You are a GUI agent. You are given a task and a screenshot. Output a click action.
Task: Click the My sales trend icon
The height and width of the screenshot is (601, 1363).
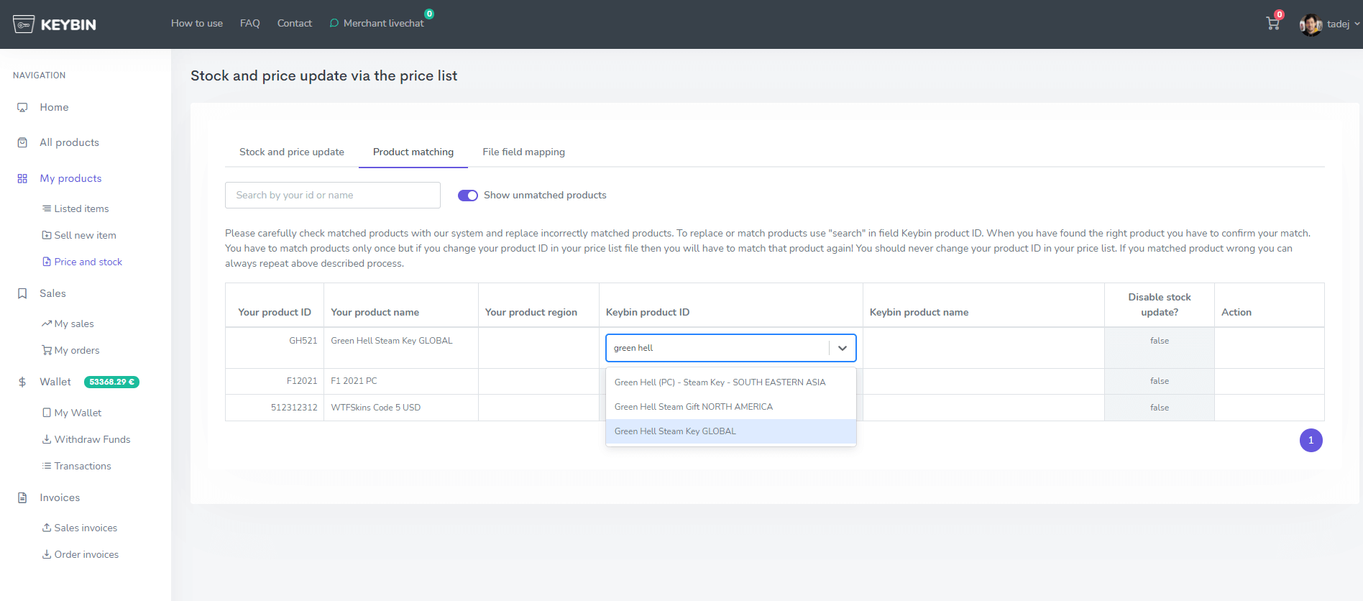coord(47,324)
